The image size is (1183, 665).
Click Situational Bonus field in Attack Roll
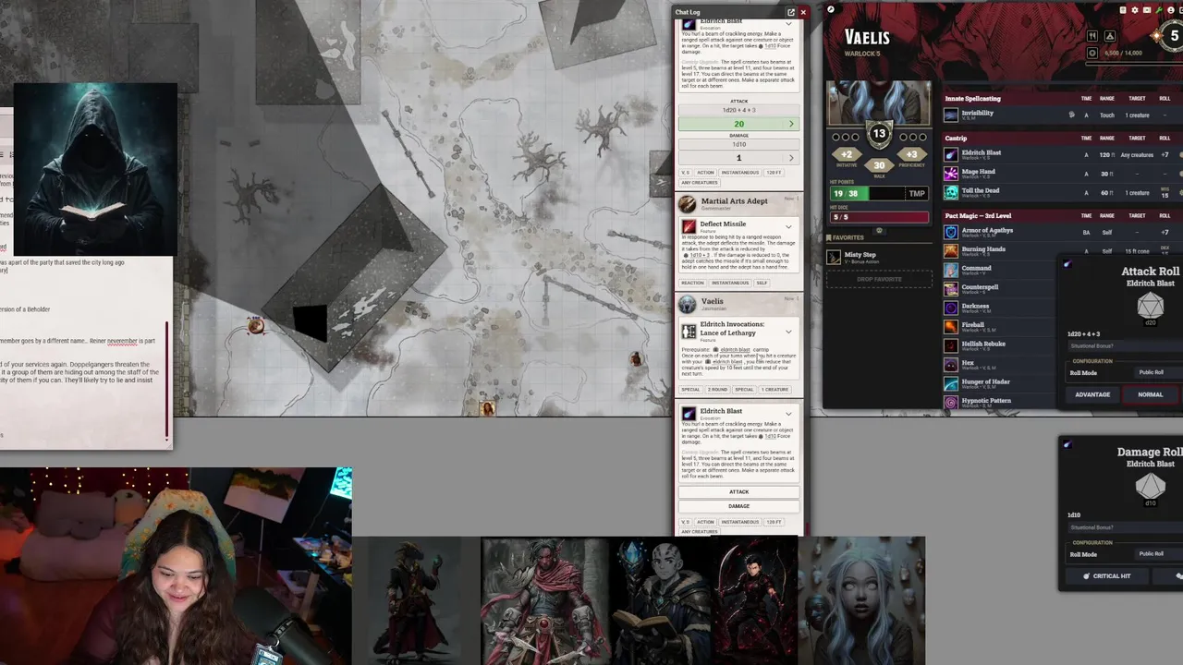click(1126, 346)
